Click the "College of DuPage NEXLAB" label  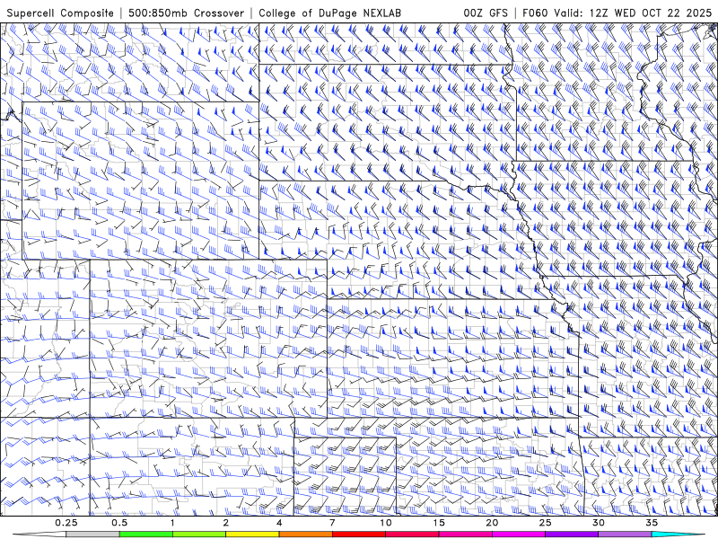(329, 13)
